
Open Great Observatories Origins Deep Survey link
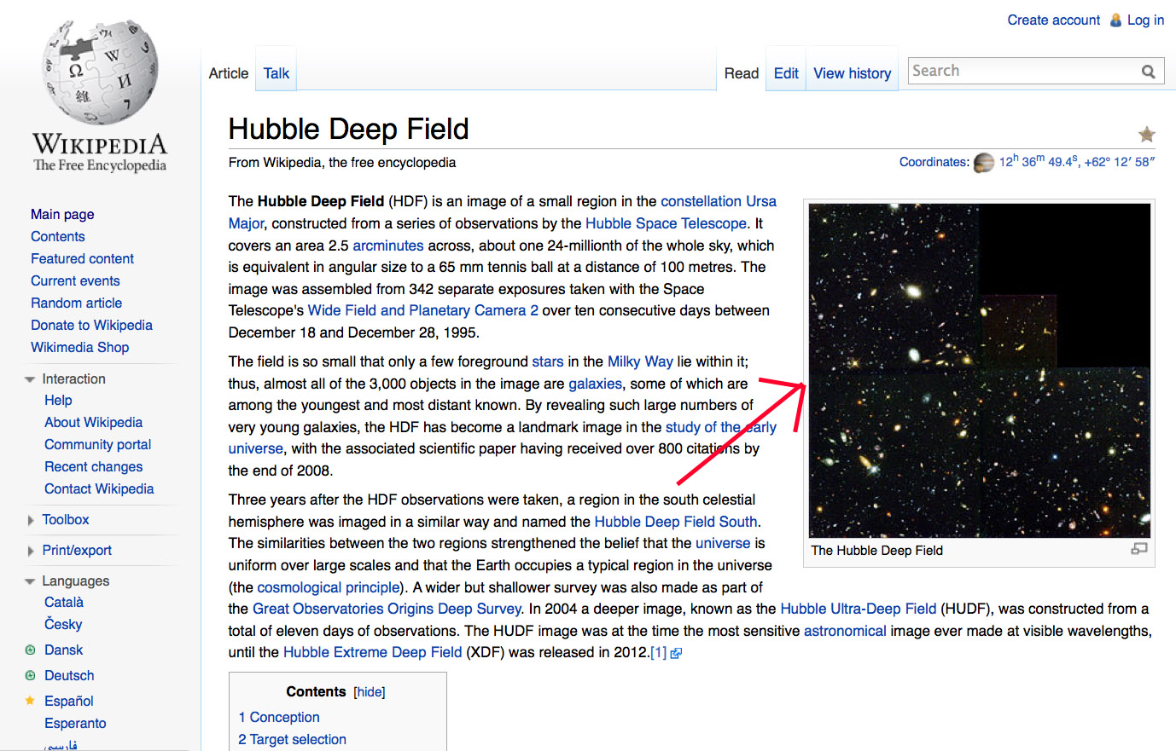[x=387, y=609]
